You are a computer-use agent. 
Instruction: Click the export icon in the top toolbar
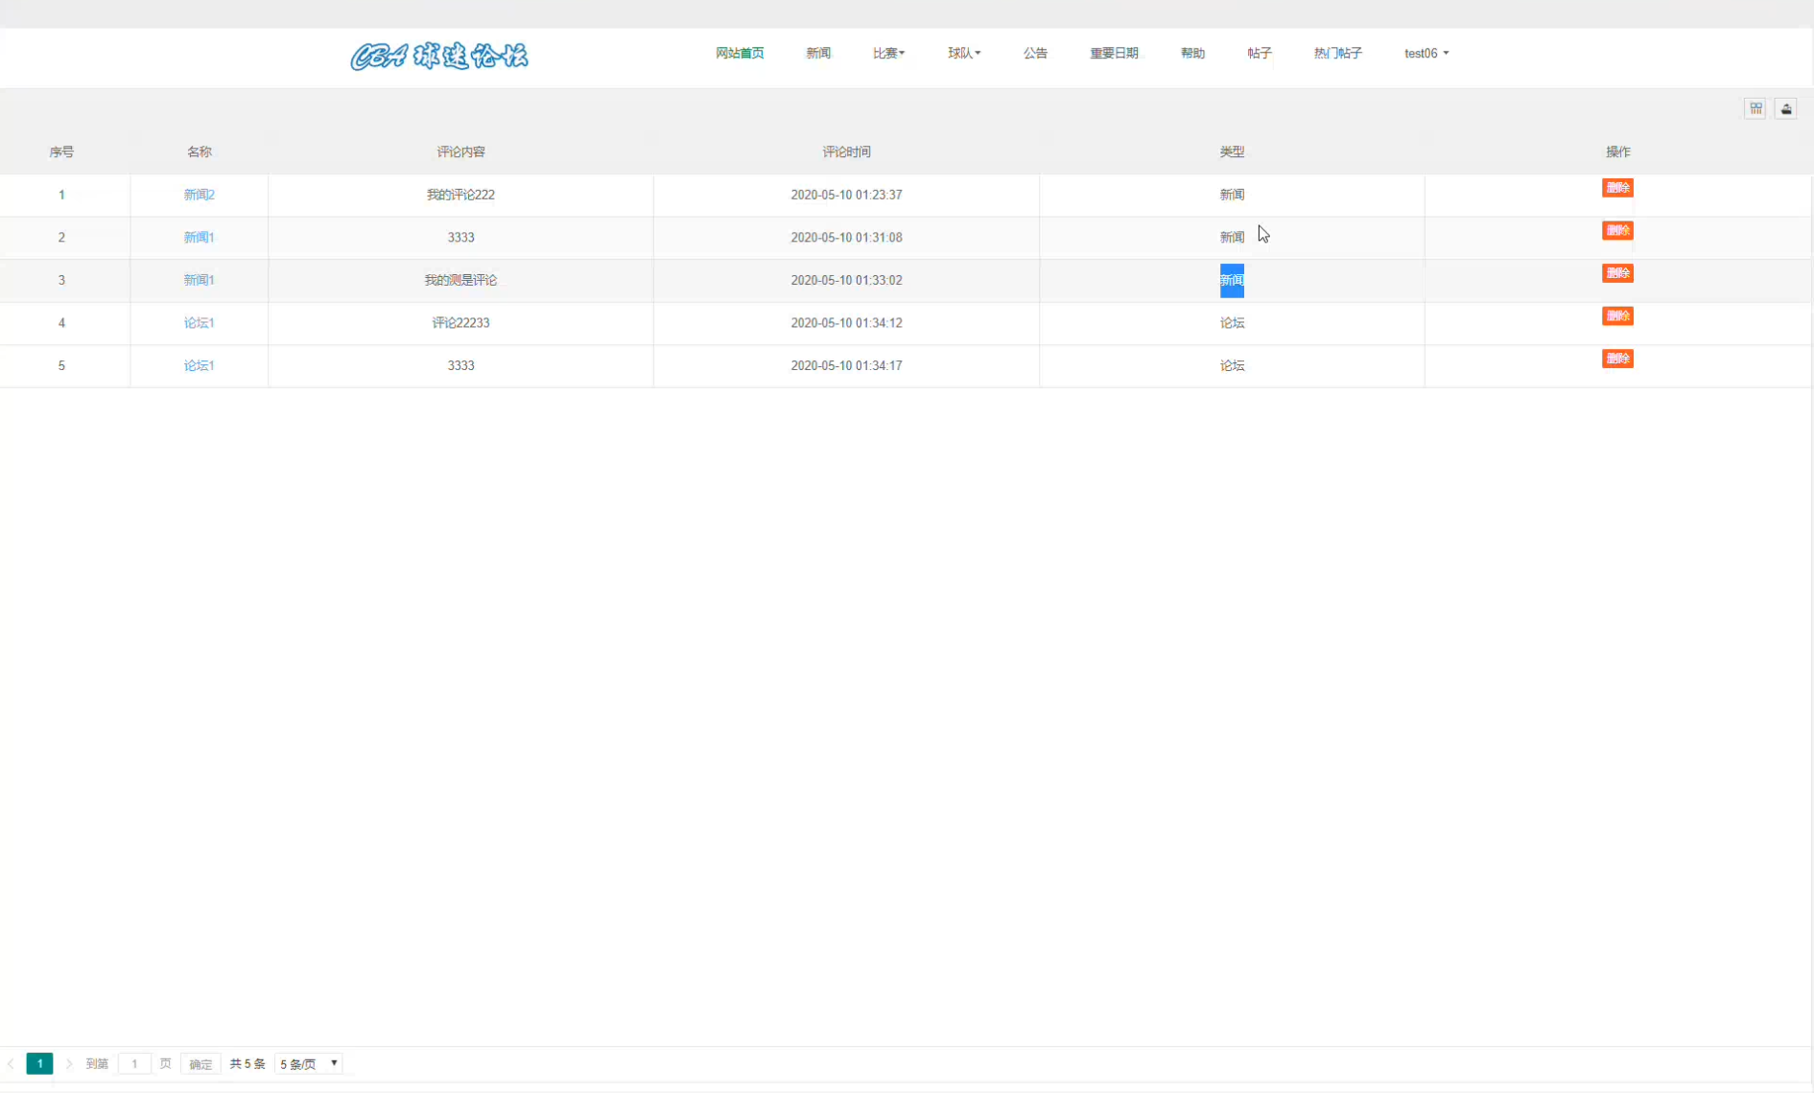[x=1785, y=108]
